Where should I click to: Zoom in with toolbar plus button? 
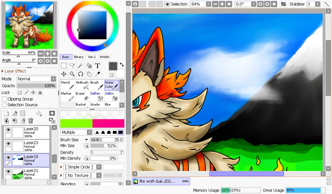pos(222,4)
